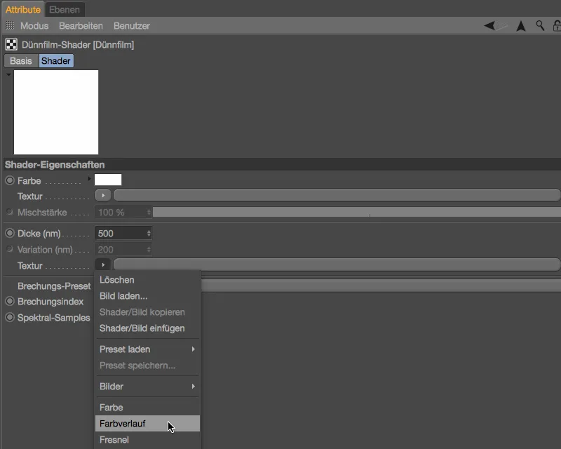The image size is (561, 449).
Task: Select Farbverlauf in the shader menu
Action: point(147,424)
